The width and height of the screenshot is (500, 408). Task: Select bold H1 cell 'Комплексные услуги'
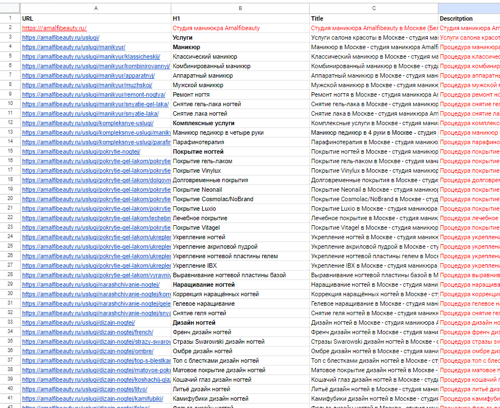tap(240, 123)
